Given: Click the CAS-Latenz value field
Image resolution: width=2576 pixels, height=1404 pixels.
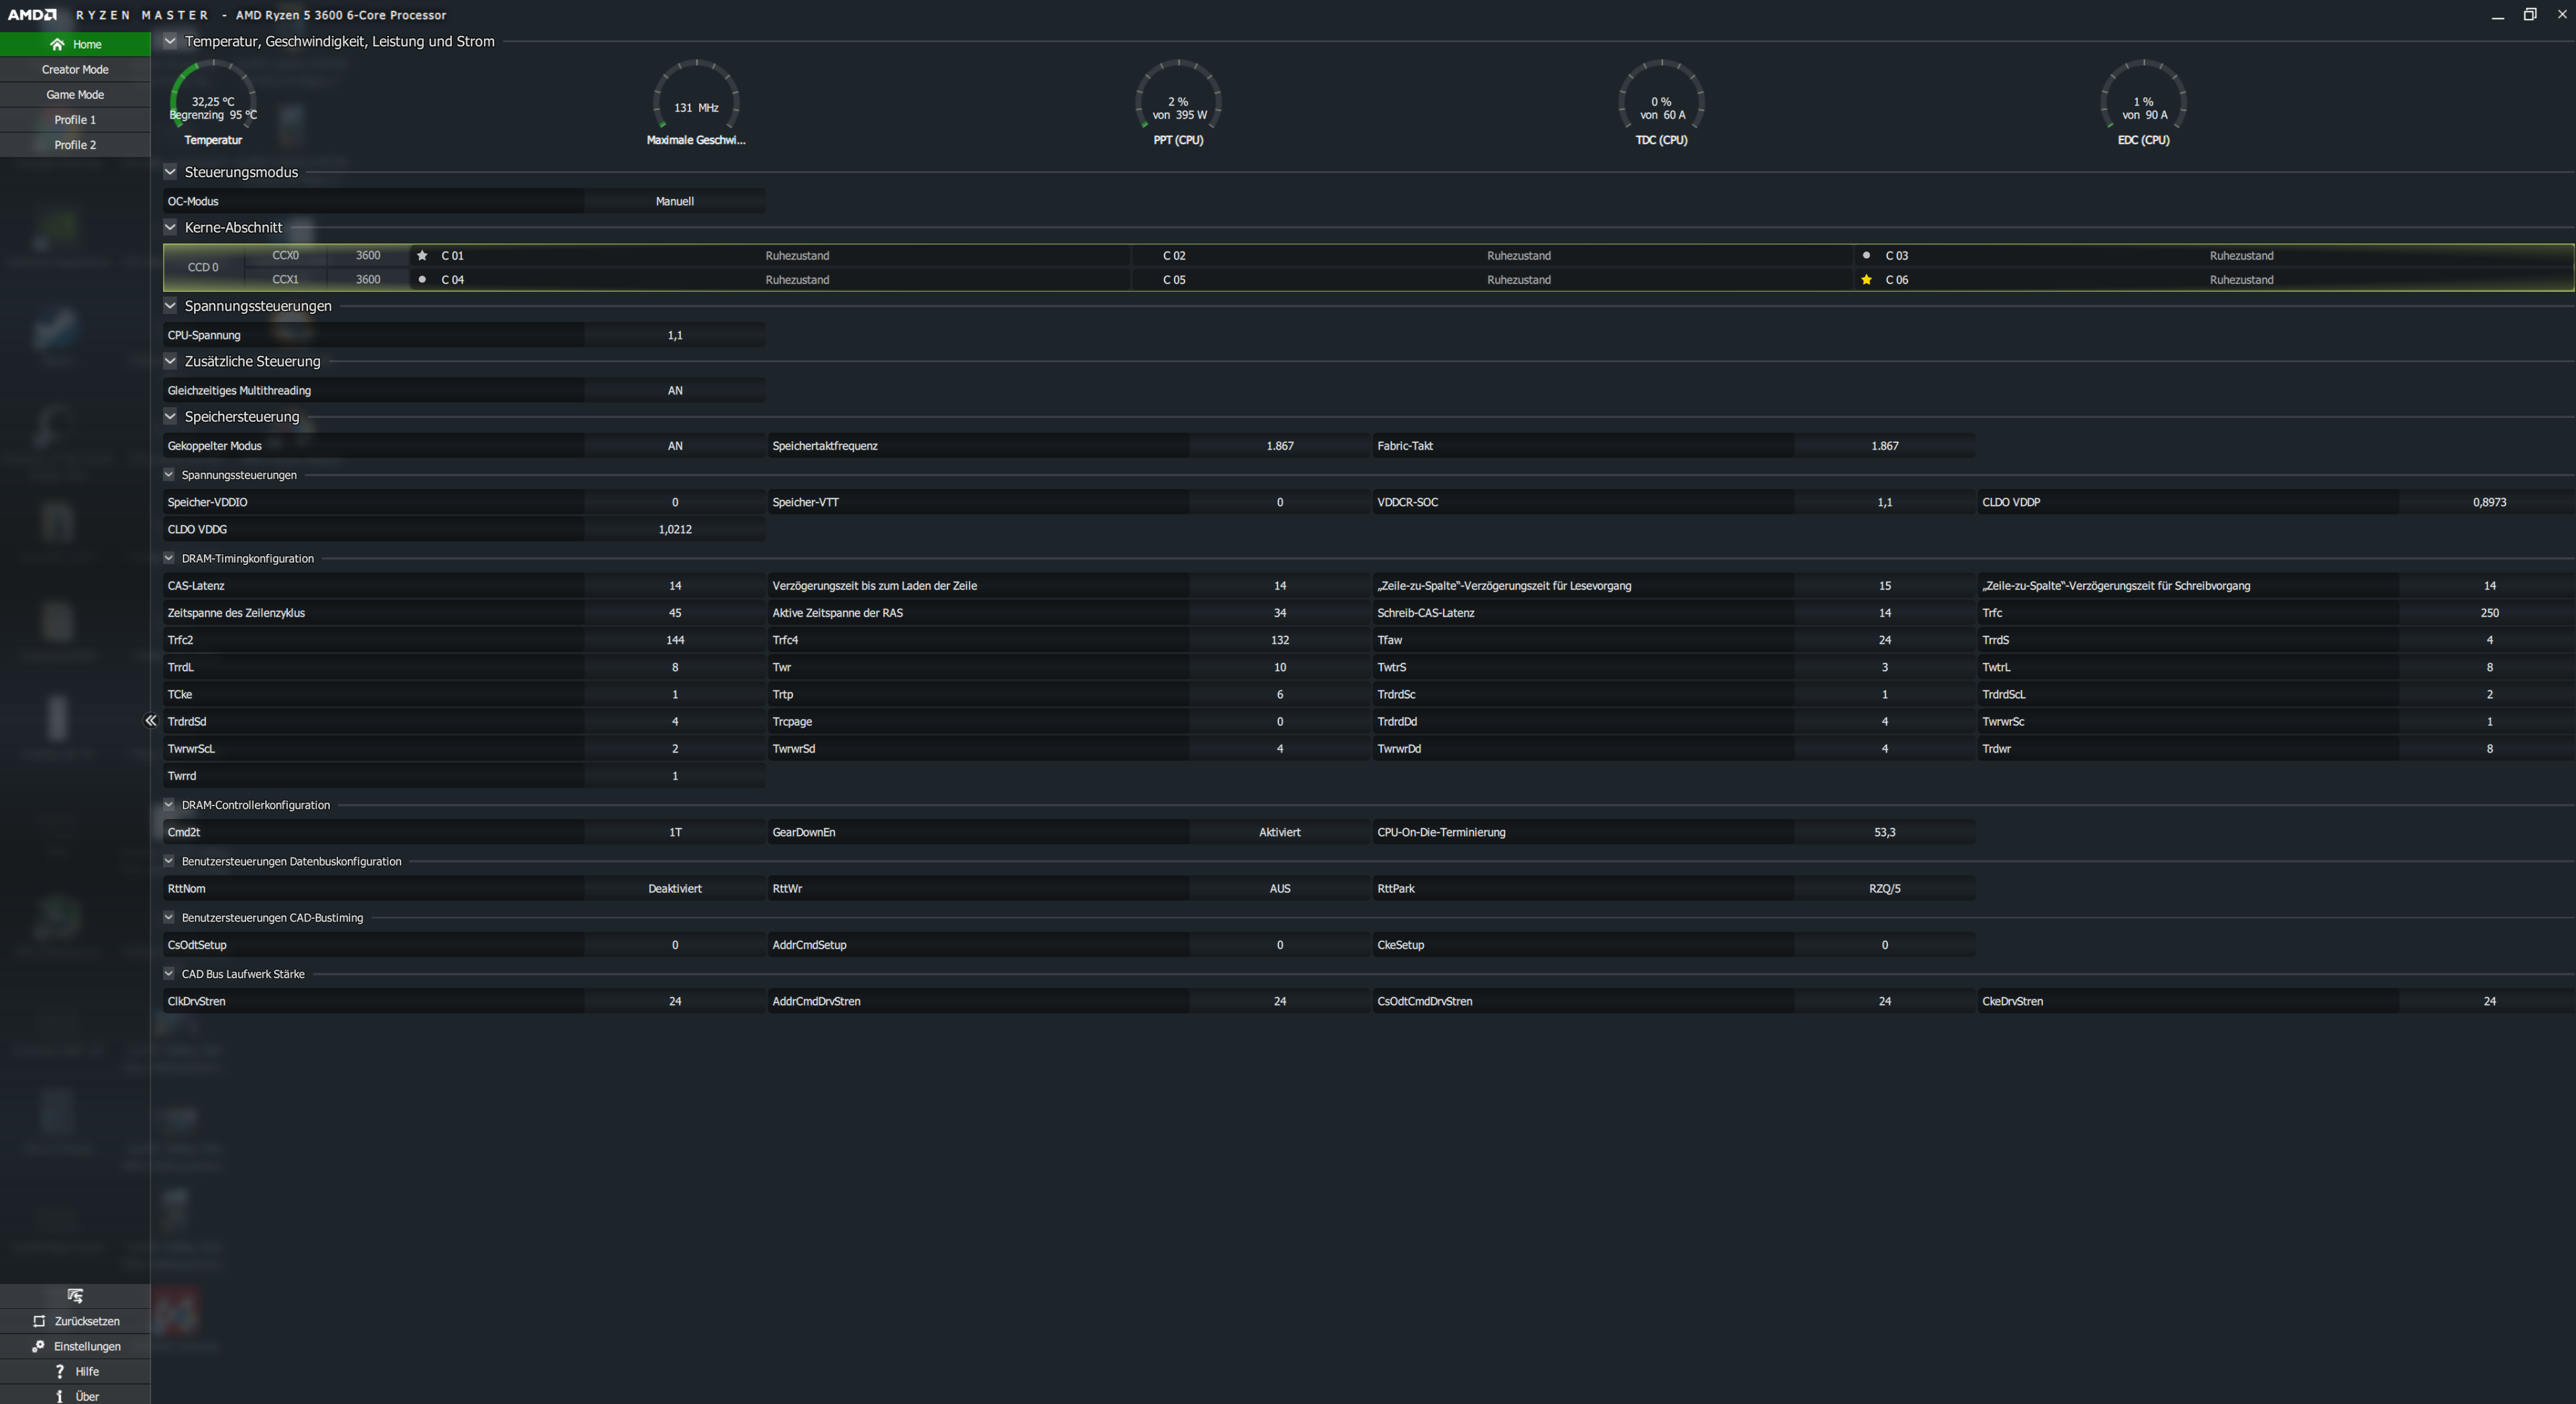Looking at the screenshot, I should click(x=675, y=586).
